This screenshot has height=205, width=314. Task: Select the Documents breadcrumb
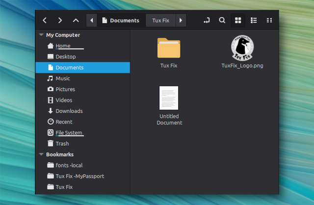coord(121,20)
